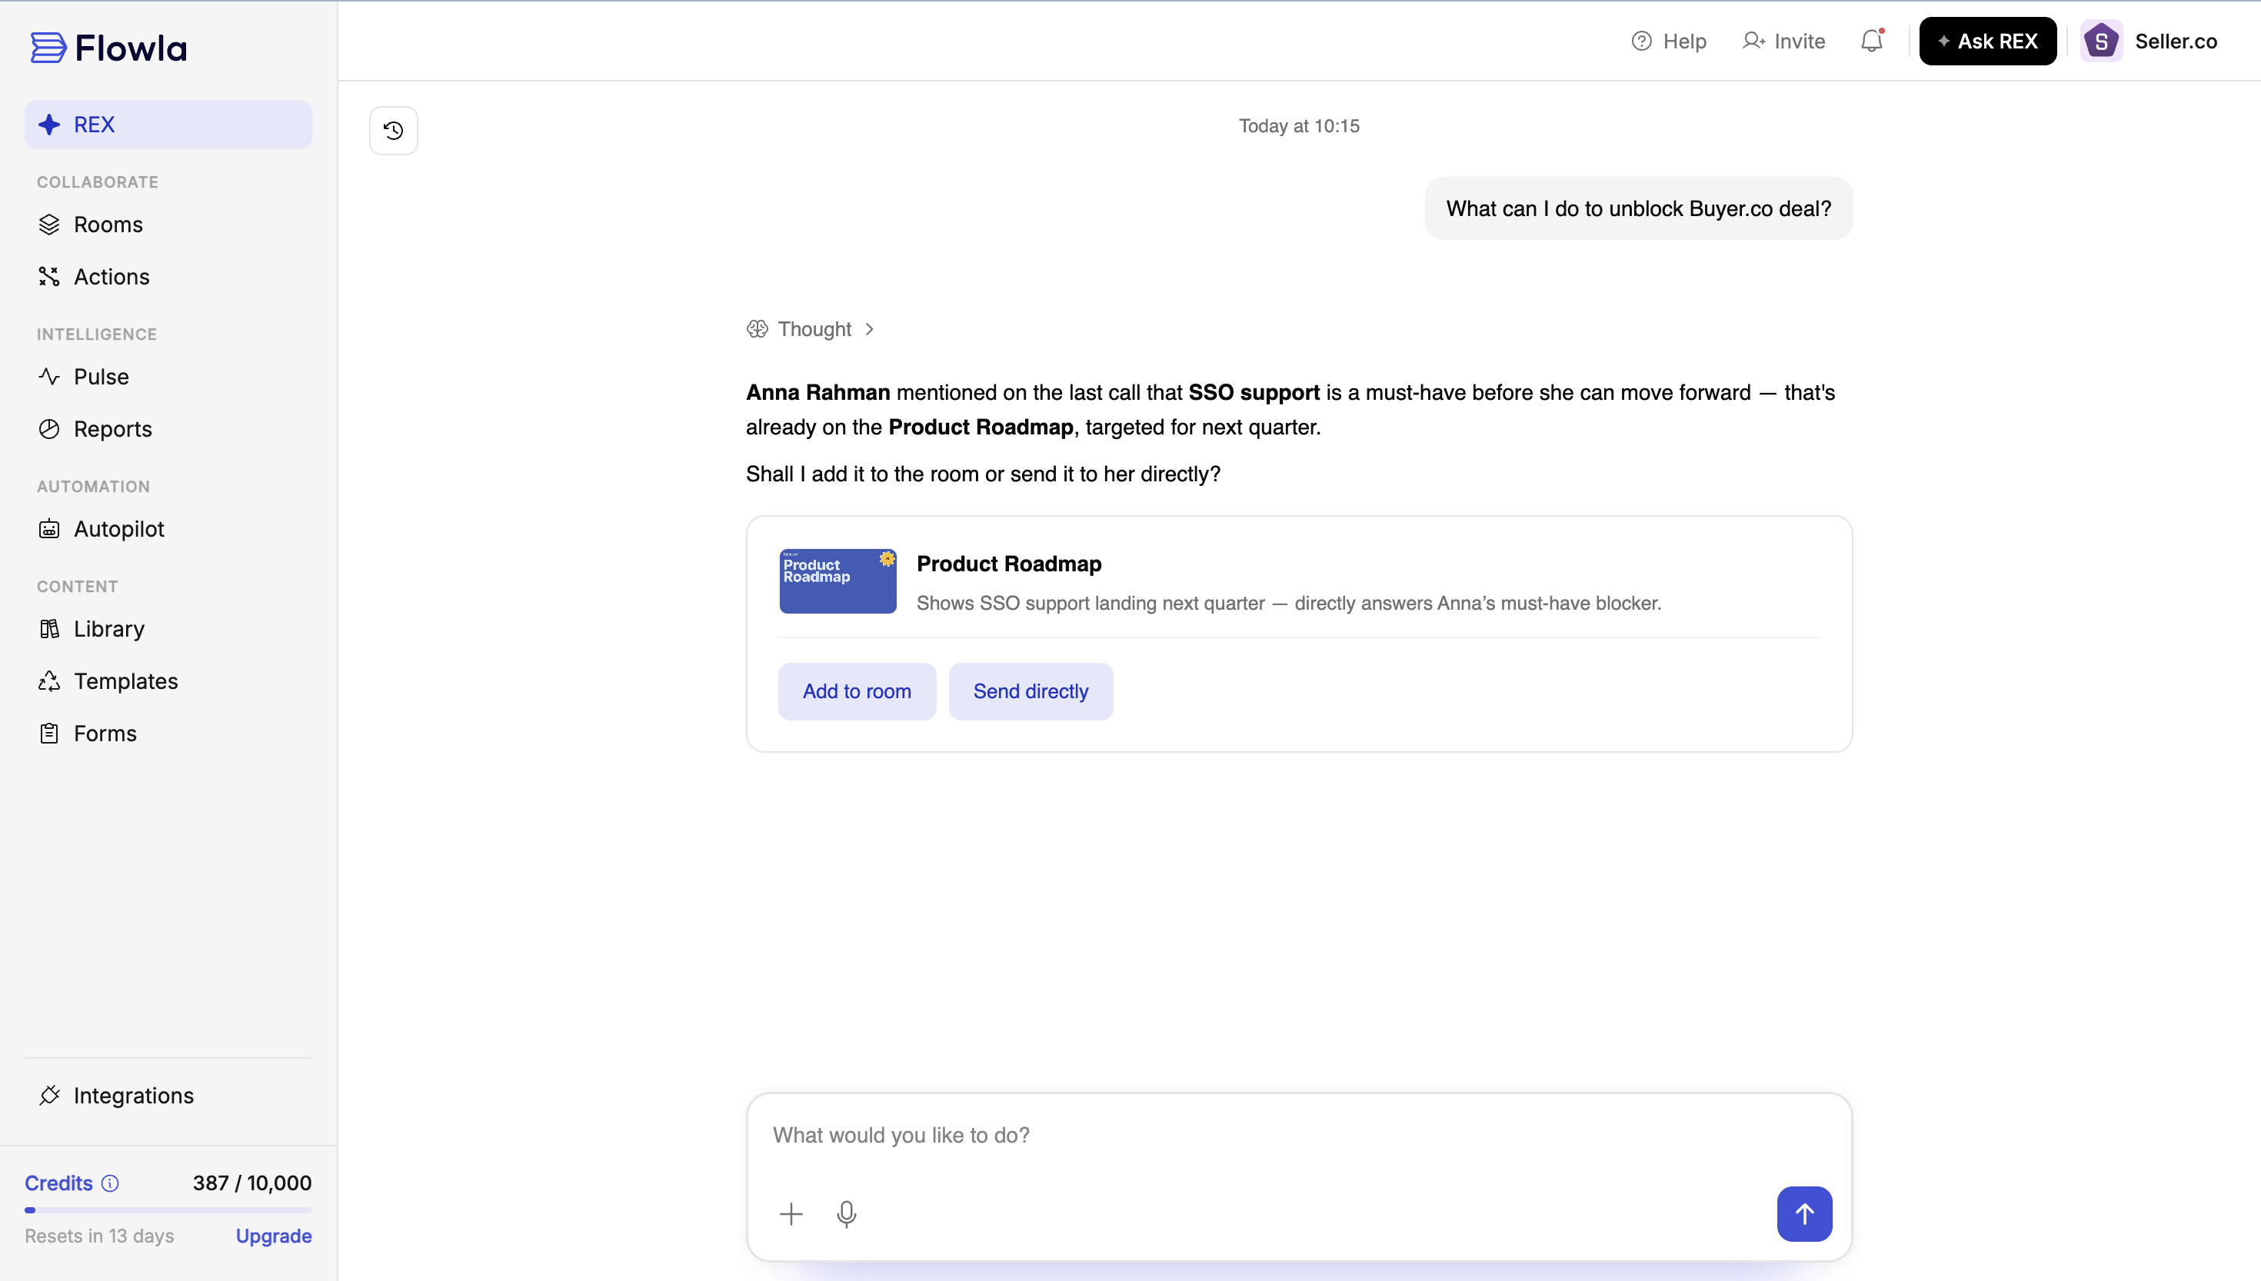Screen dimensions: 2261x1281
Task: Expand the Thought section chevron
Action: click(869, 329)
